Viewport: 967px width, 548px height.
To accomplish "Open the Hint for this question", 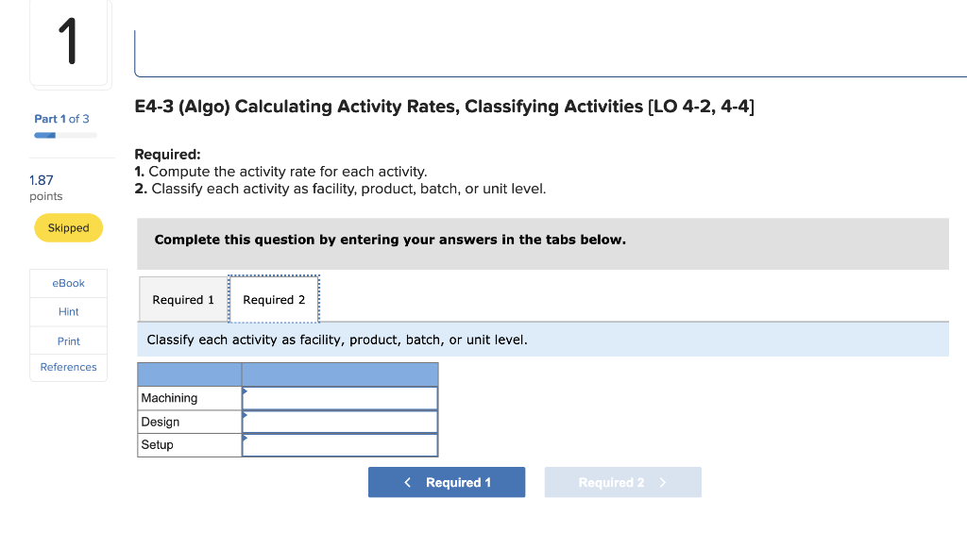I will coord(68,311).
